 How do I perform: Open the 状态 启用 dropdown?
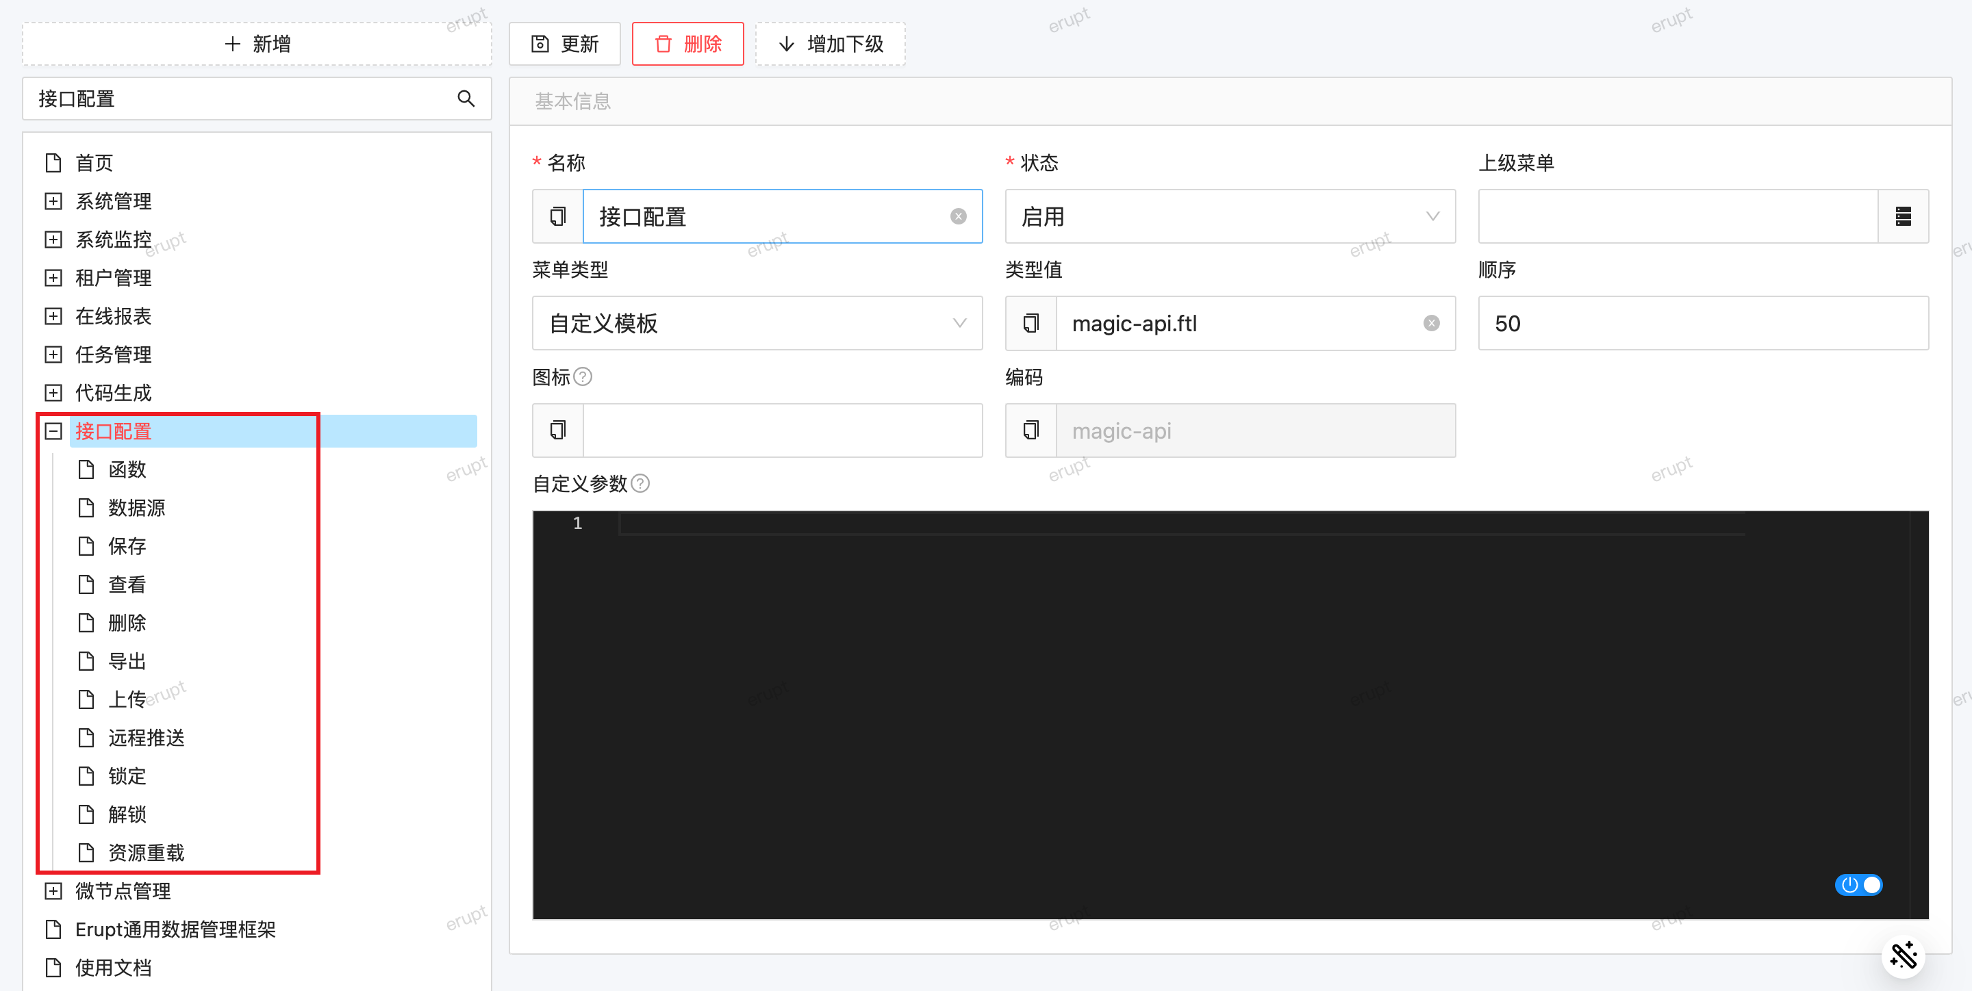[x=1230, y=216]
